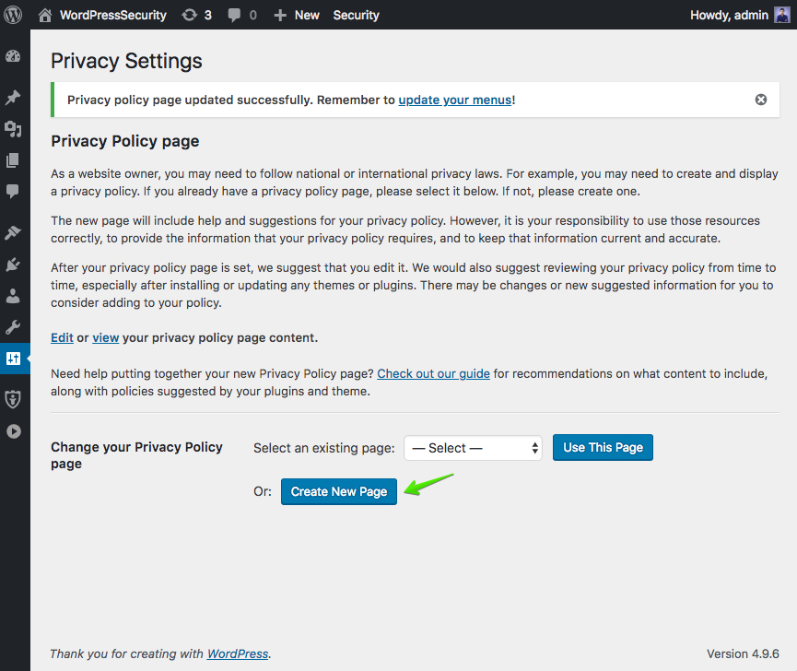The width and height of the screenshot is (797, 671).
Task: Open the updates icon showing 3
Action: (196, 16)
